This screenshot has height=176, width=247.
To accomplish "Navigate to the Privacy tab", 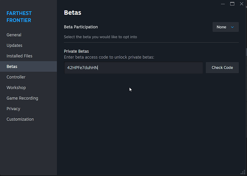I will [13, 109].
